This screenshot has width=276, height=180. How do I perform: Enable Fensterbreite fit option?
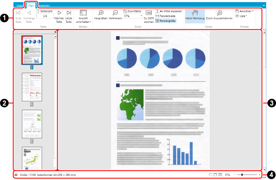[x=166, y=16]
